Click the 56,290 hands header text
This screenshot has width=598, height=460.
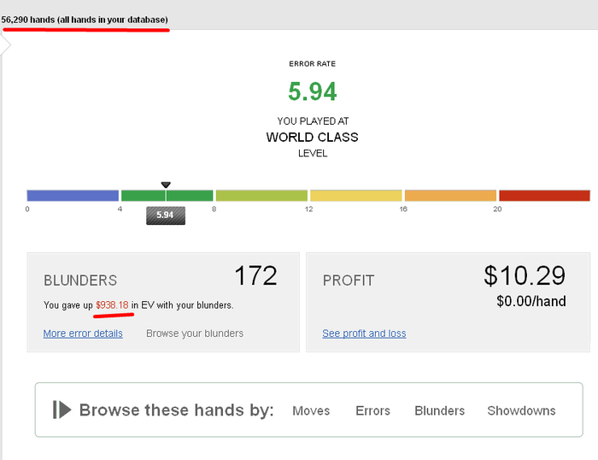[x=85, y=20]
